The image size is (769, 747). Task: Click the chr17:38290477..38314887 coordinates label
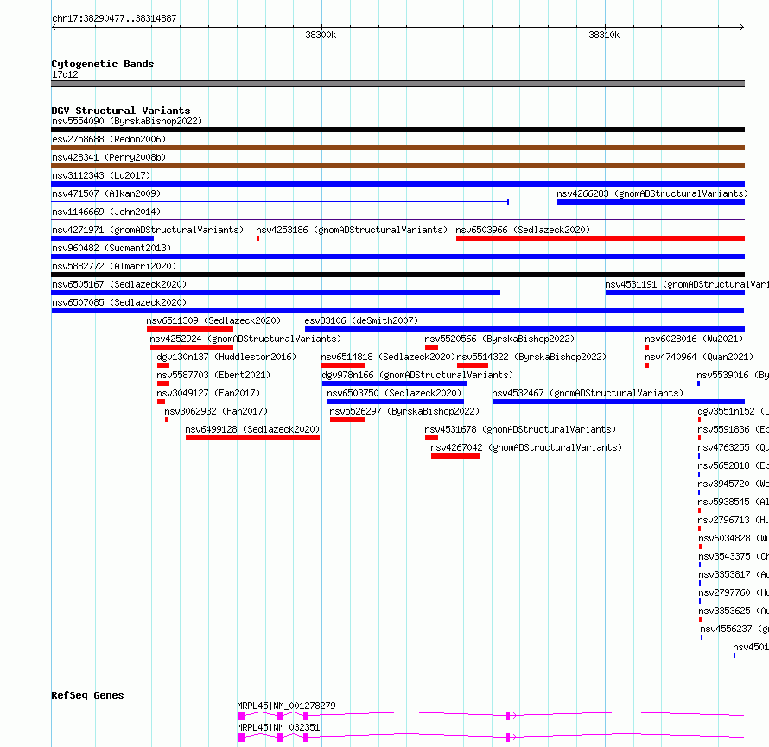[114, 19]
